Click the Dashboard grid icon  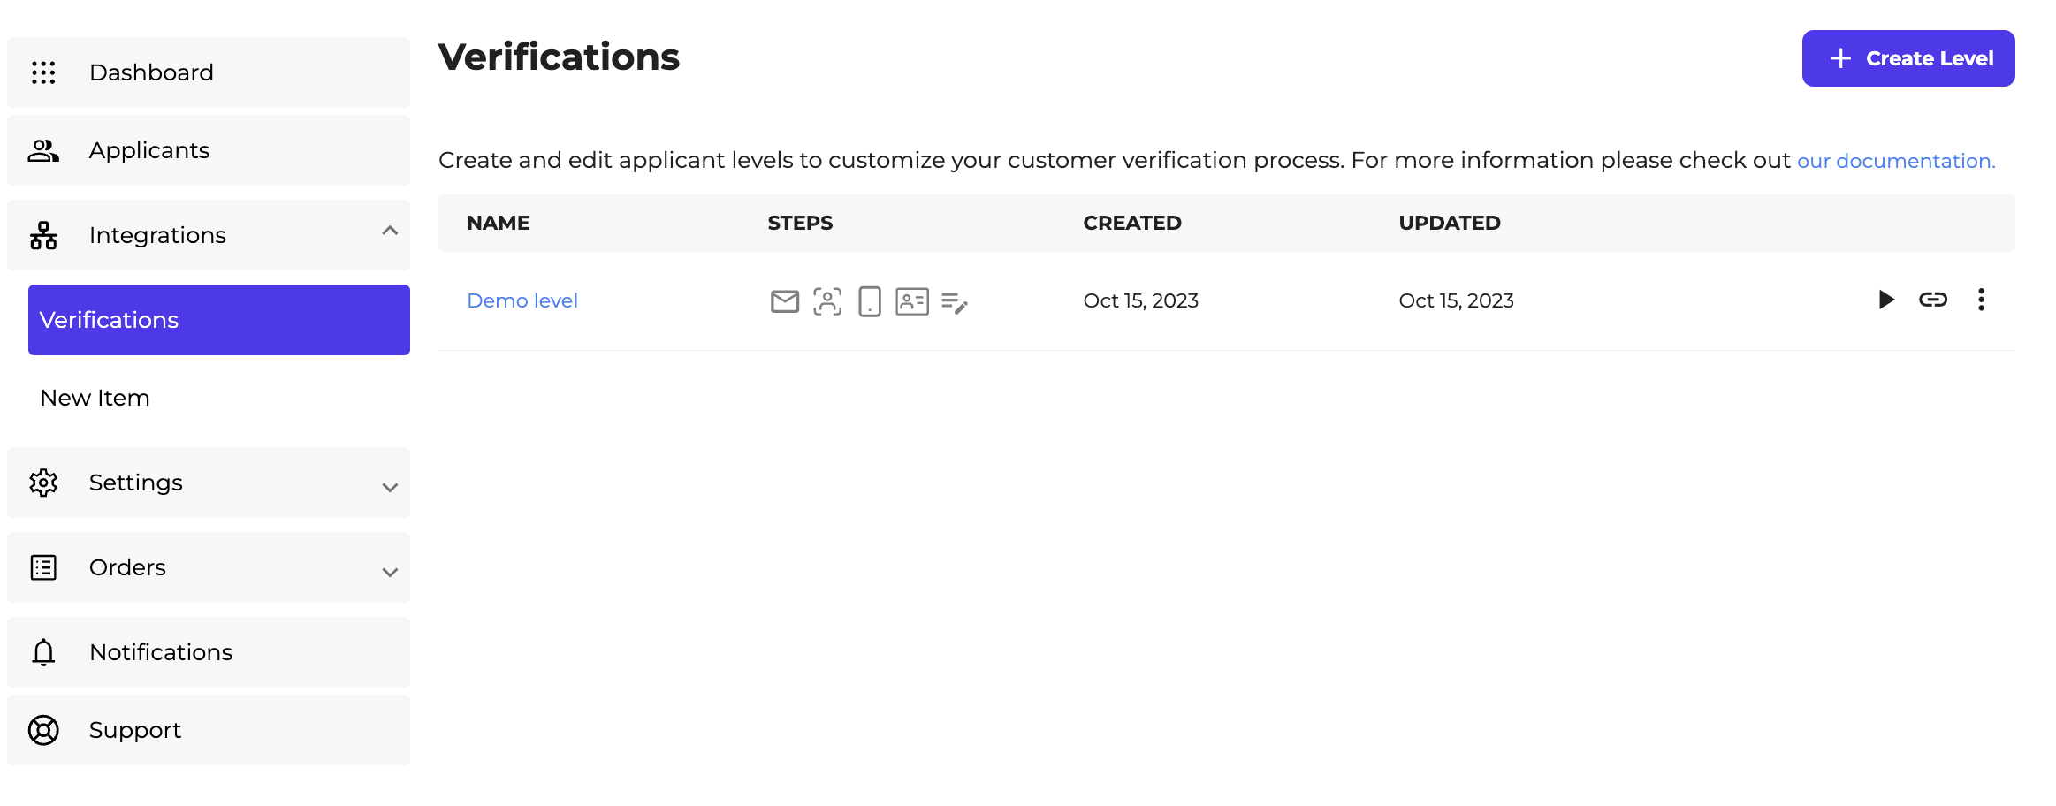pyautogui.click(x=43, y=72)
